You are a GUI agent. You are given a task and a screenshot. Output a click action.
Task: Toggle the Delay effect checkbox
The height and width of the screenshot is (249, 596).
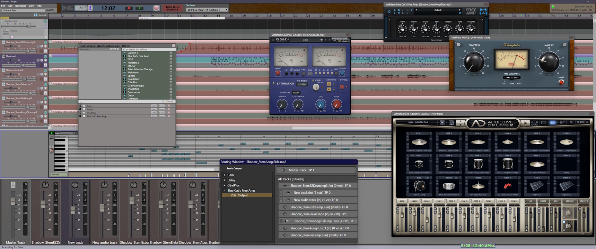[84, 109]
